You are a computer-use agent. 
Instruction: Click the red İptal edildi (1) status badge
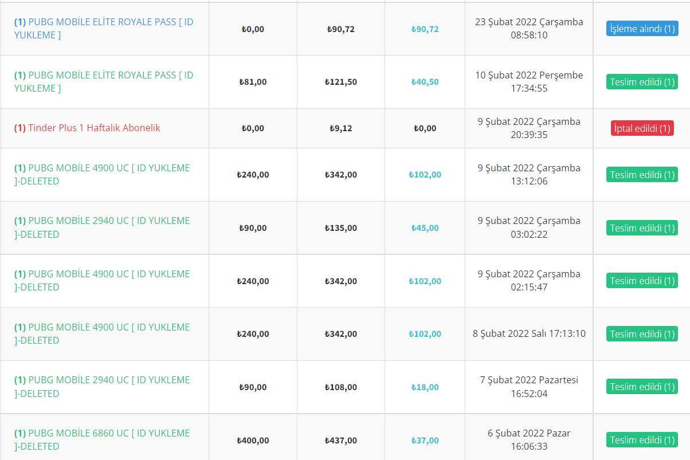click(642, 128)
